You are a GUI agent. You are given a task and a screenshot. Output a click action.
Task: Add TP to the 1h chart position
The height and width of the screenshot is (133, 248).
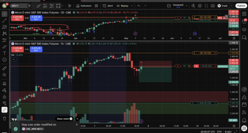(x=184, y=66)
